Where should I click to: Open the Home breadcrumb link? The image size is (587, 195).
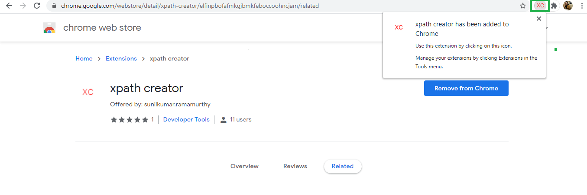(x=84, y=58)
